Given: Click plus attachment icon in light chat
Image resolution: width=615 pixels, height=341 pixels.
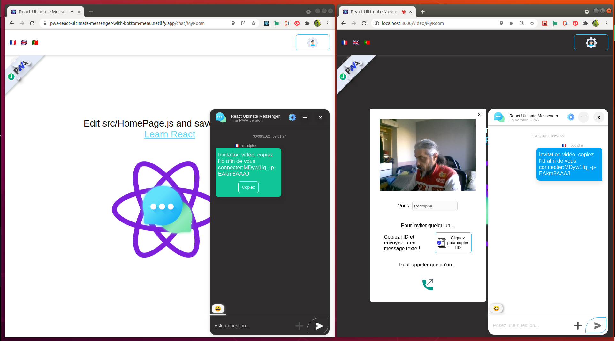Looking at the screenshot, I should [577, 325].
